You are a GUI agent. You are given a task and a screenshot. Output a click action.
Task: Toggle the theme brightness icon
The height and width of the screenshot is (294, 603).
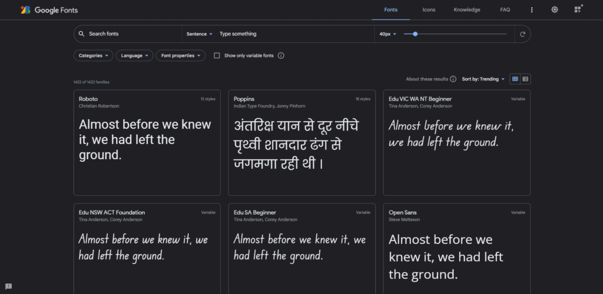[555, 9]
